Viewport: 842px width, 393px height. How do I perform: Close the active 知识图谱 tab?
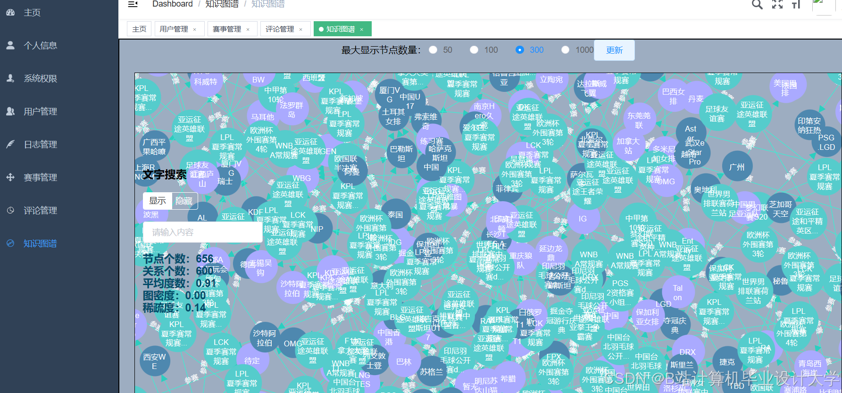(362, 29)
